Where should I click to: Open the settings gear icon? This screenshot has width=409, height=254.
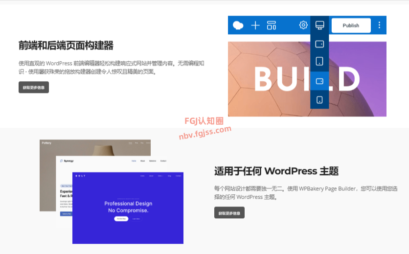pos(303,25)
